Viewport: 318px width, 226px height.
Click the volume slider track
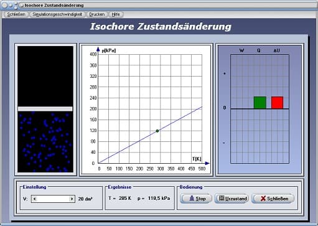(x=53, y=199)
